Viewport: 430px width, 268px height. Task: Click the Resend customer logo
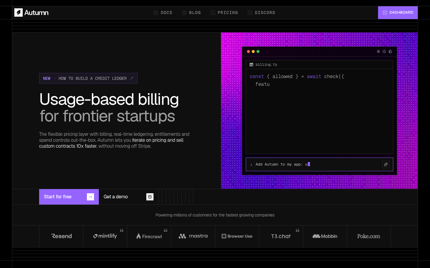click(x=61, y=236)
